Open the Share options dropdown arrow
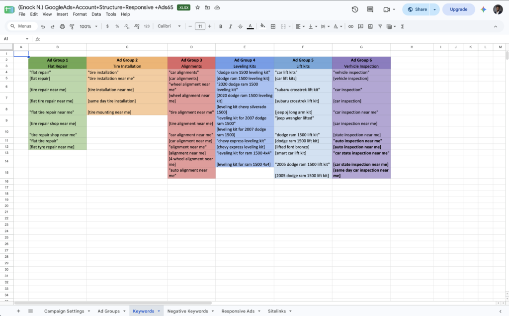Image resolution: width=509 pixels, height=316 pixels. coord(434,9)
